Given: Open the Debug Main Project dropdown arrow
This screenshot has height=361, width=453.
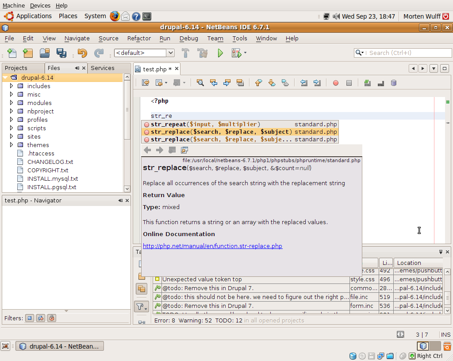Looking at the screenshot, I should tap(245, 53).
